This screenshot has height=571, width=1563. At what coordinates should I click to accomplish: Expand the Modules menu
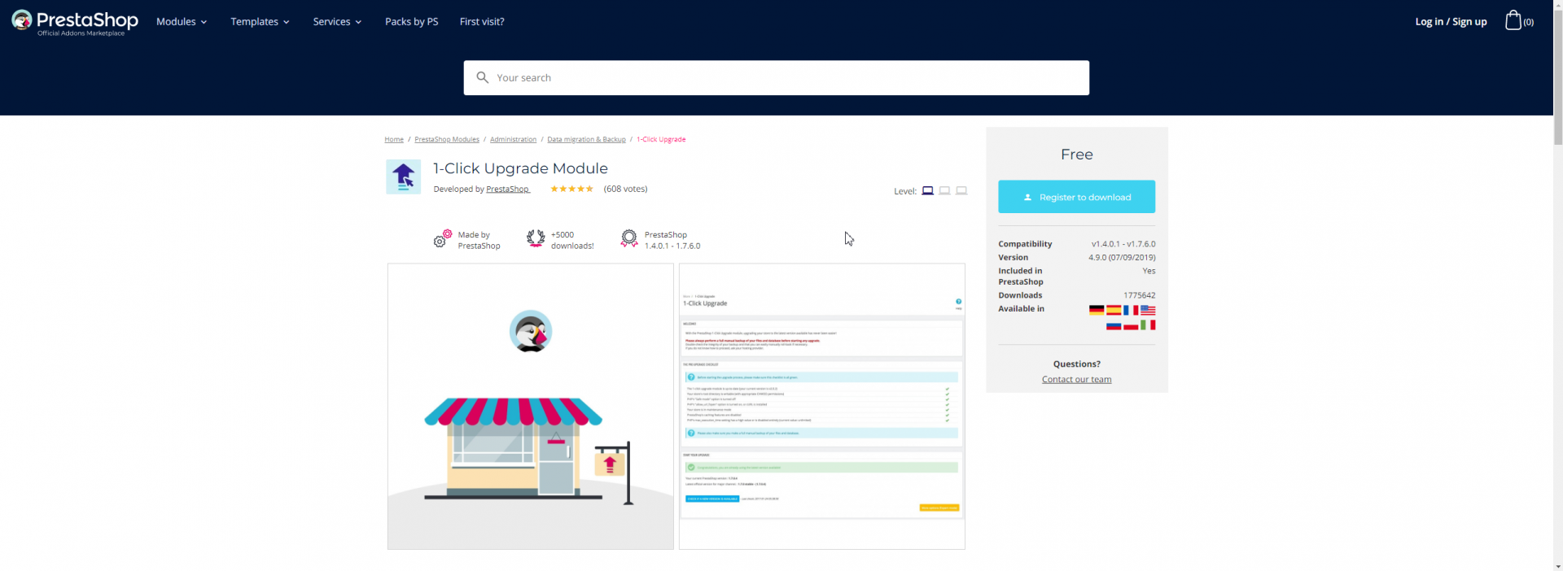182,22
